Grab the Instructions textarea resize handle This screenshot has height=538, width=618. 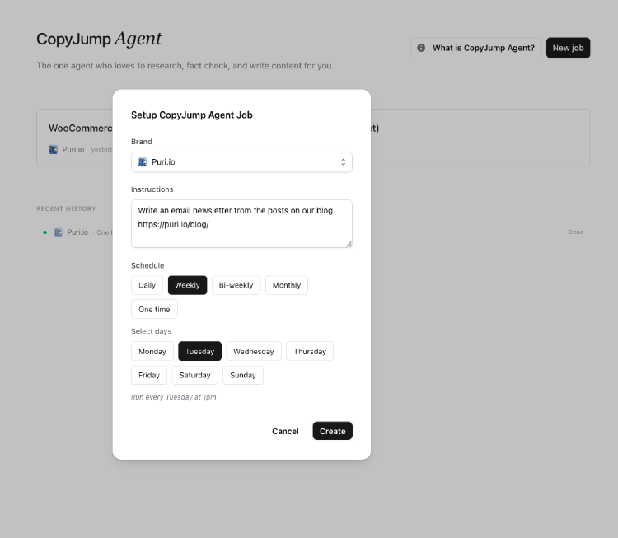tap(349, 245)
